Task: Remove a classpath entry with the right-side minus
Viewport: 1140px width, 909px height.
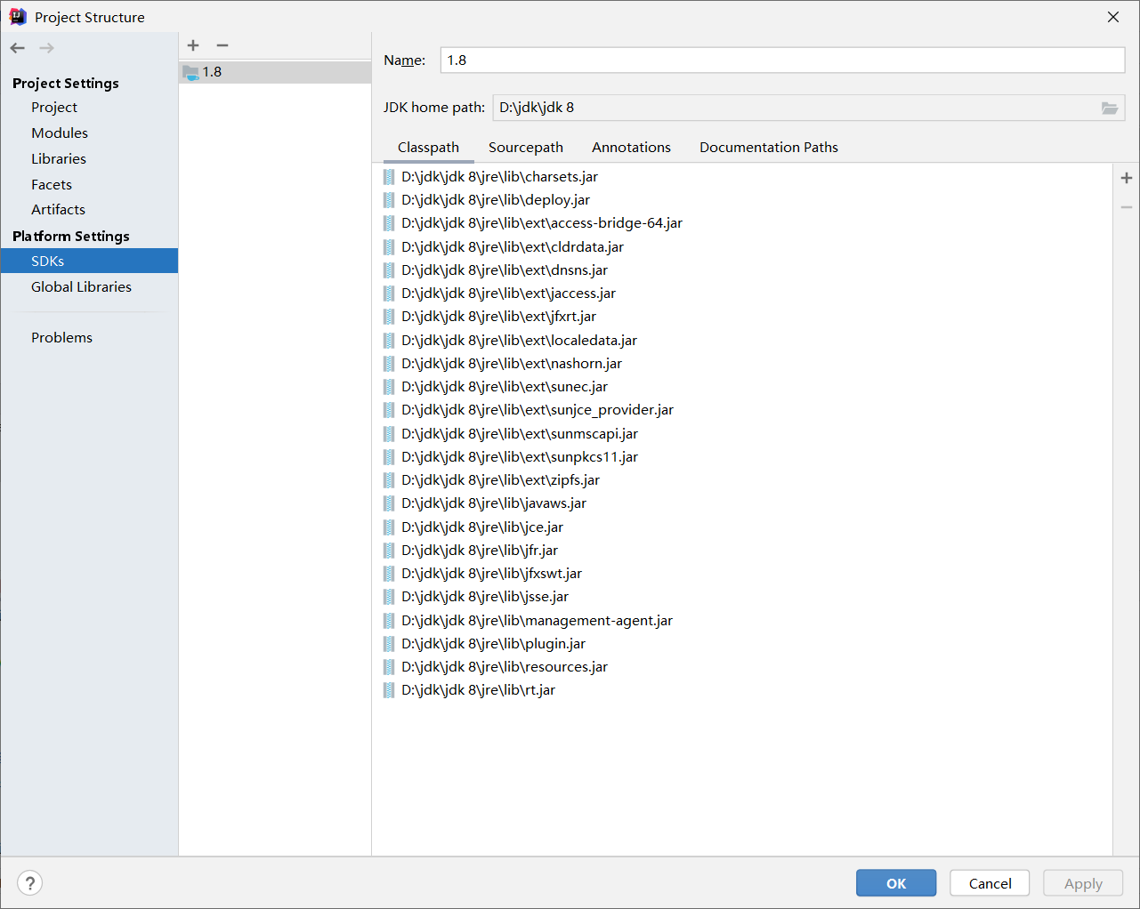Action: 1126,206
